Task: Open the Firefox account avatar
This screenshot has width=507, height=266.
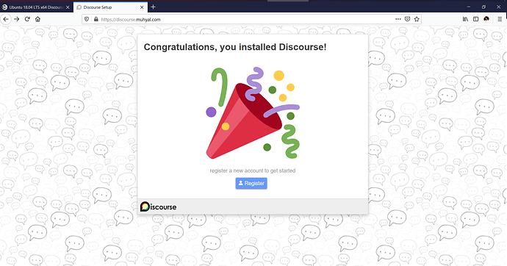Action: pyautogui.click(x=486, y=19)
